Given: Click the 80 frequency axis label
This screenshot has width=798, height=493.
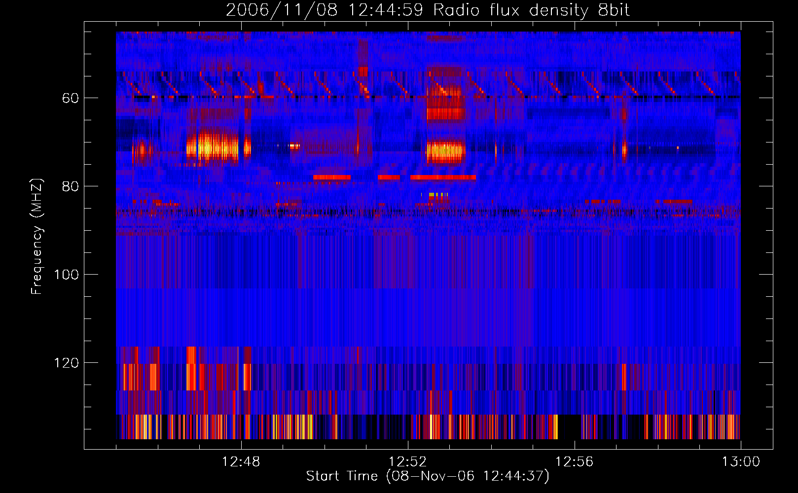Looking at the screenshot, I should point(70,186).
